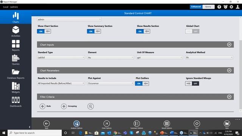Open the Charts section in sidebar

tap(16, 17)
